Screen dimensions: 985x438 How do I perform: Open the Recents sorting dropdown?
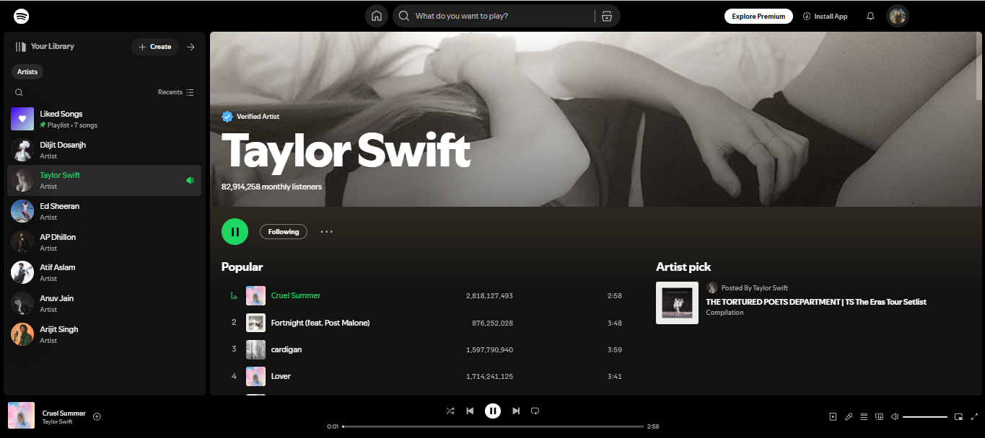(175, 92)
